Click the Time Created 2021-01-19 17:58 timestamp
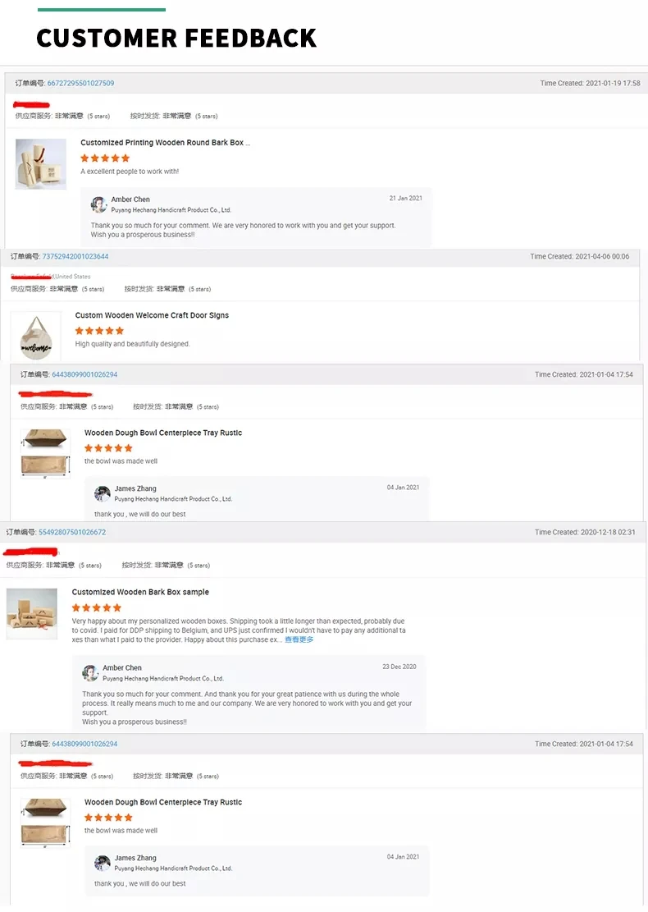Viewport: 648px width, 912px height. [x=590, y=84]
